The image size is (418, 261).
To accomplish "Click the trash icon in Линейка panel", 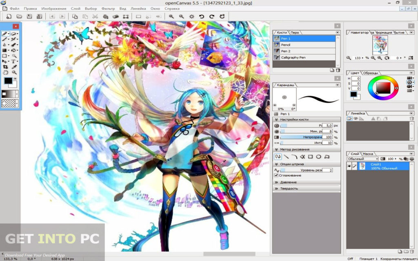I will coord(411,119).
